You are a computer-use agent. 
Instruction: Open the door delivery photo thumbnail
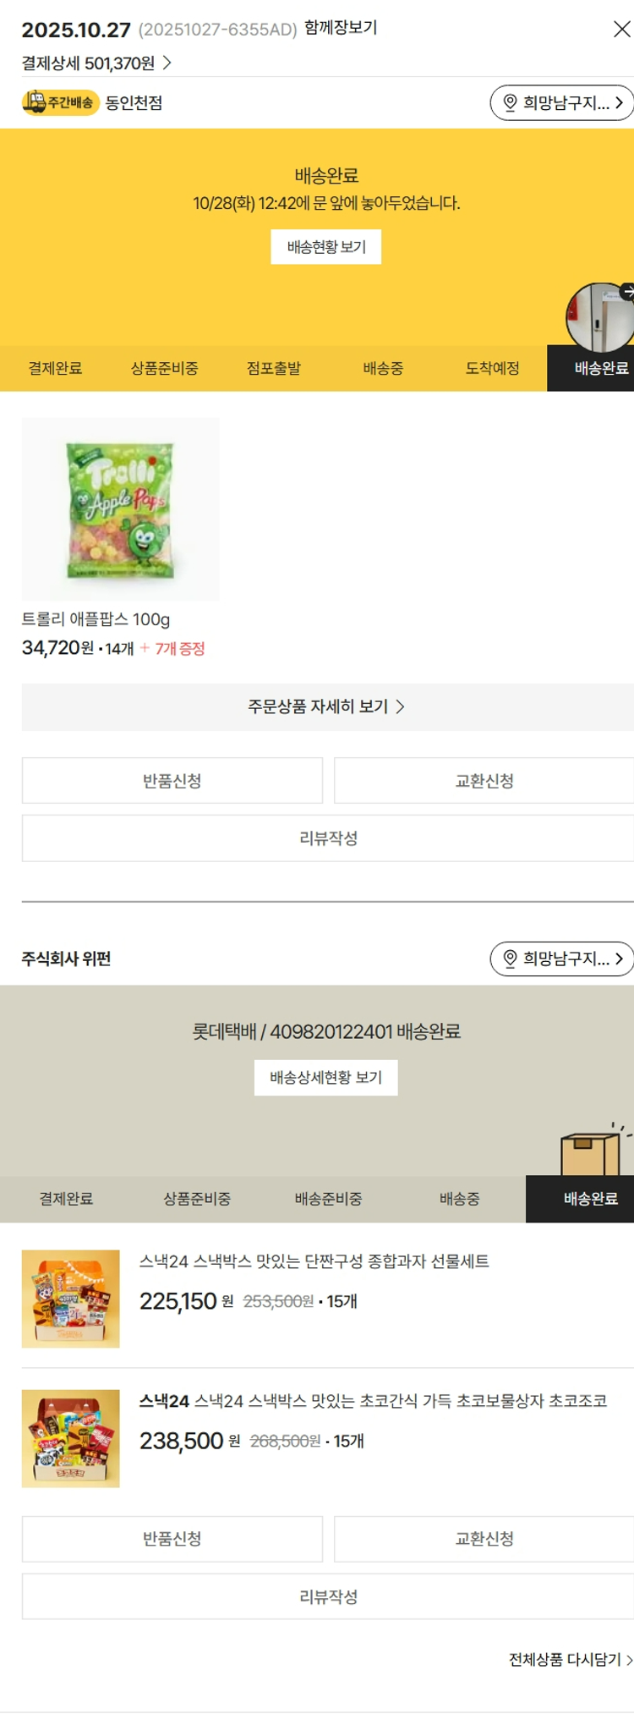click(600, 317)
